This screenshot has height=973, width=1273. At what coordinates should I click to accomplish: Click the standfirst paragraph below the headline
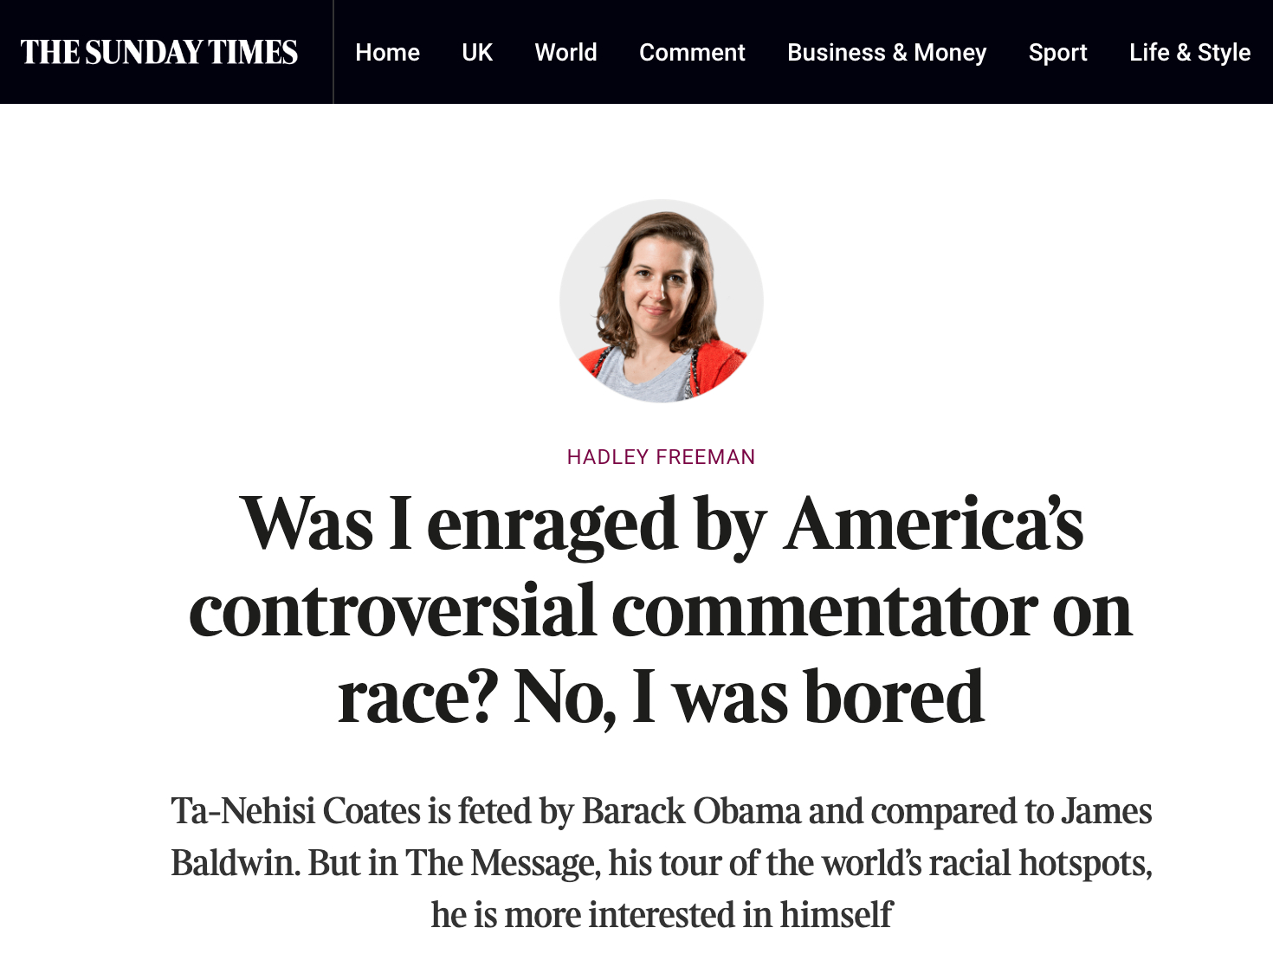(x=661, y=863)
